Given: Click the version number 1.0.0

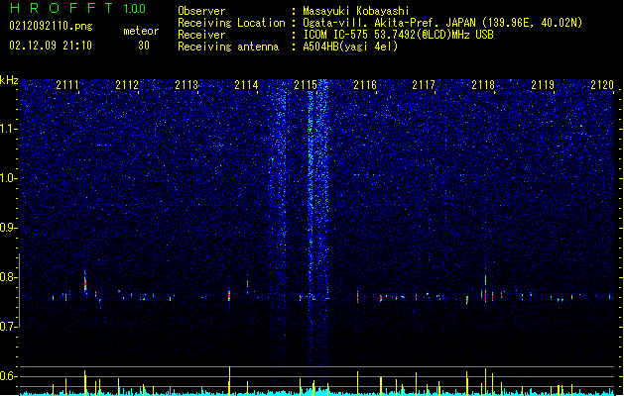Looking at the screenshot, I should tap(135, 8).
